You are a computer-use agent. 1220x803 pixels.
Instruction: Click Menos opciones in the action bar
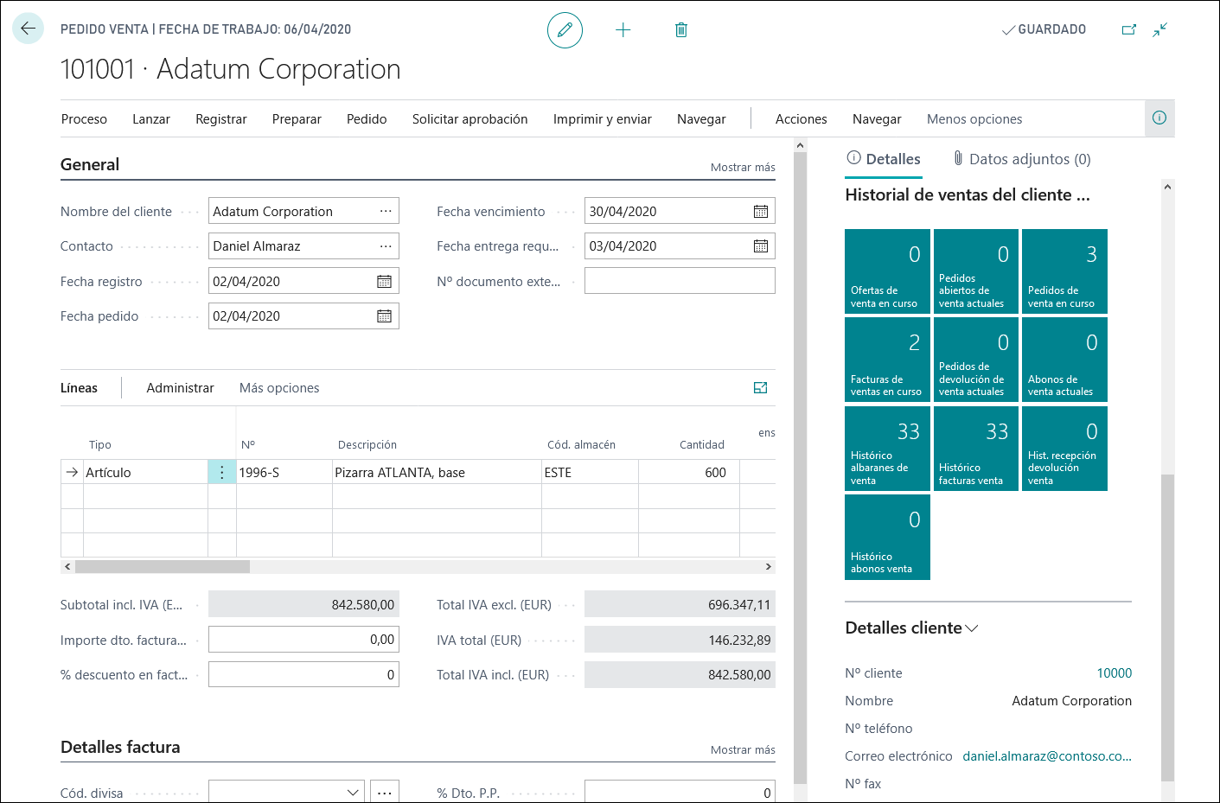click(x=974, y=119)
